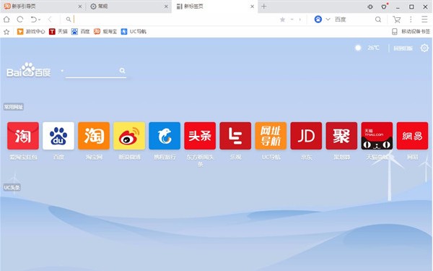Viewport: 433px width, 271px height.
Task: Open the 百度 bookmark in bookmarks bar
Action: pos(81,32)
